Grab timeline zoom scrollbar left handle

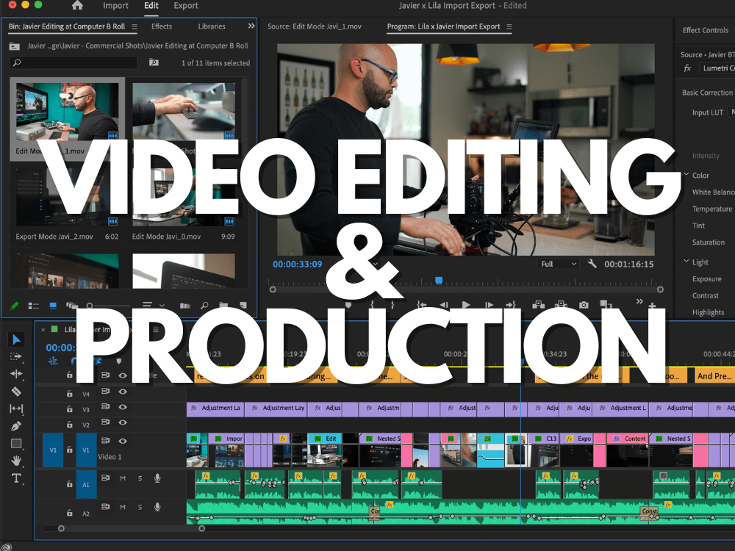pyautogui.click(x=61, y=528)
